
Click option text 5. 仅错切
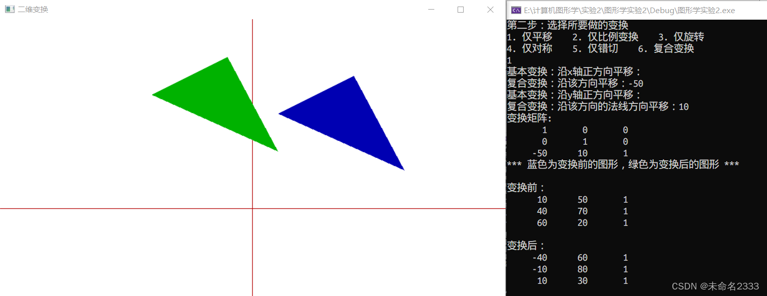[595, 48]
